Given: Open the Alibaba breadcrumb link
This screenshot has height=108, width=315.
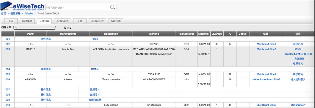Looking at the screenshot, I should pyautogui.click(x=29, y=14).
